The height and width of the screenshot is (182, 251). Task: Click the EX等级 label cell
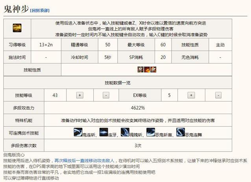[x=140, y=95]
